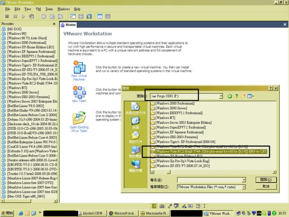Select Network Places in Open dialog
The height and width of the screenshot is (217, 289).
click(135, 166)
